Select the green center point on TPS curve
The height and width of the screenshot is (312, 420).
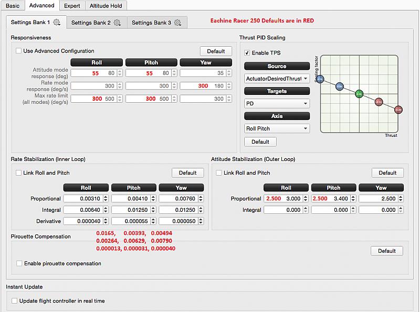(x=359, y=94)
